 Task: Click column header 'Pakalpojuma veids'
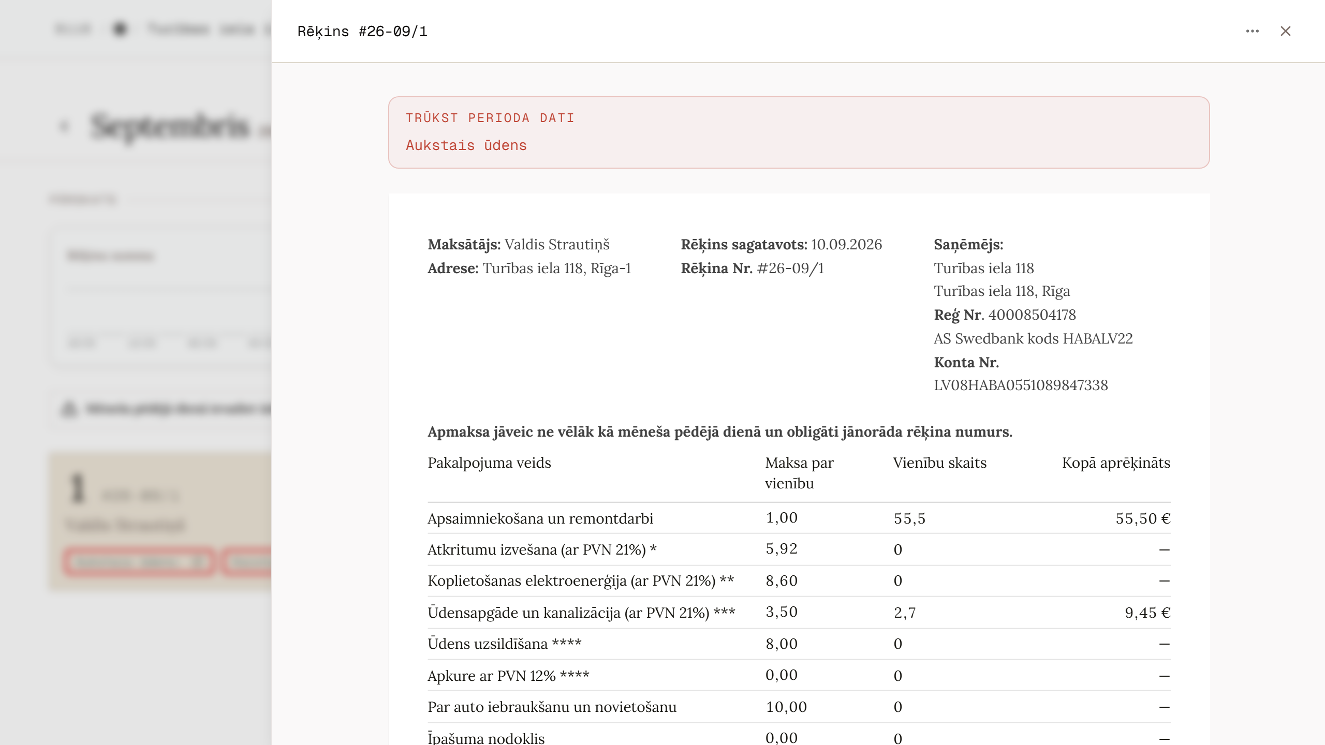click(489, 463)
